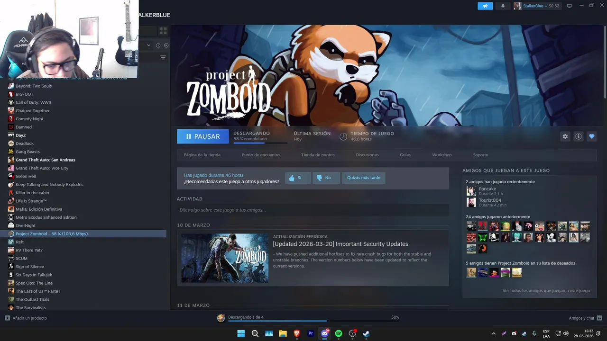Click the Comedy Night game icon

[x=11, y=119]
